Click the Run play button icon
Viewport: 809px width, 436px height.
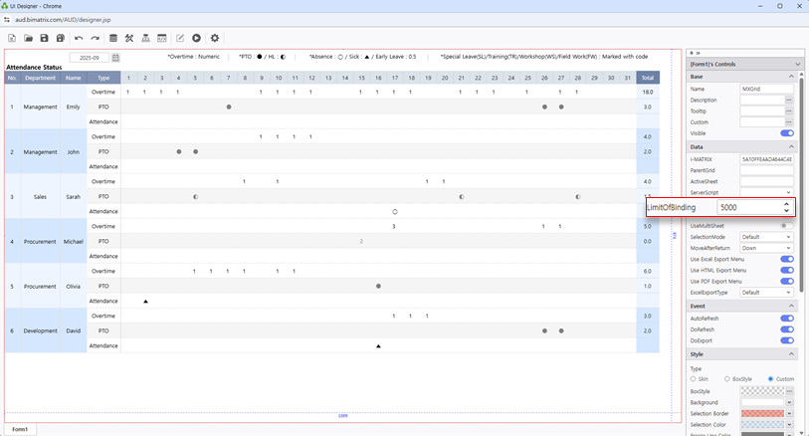[x=197, y=38]
